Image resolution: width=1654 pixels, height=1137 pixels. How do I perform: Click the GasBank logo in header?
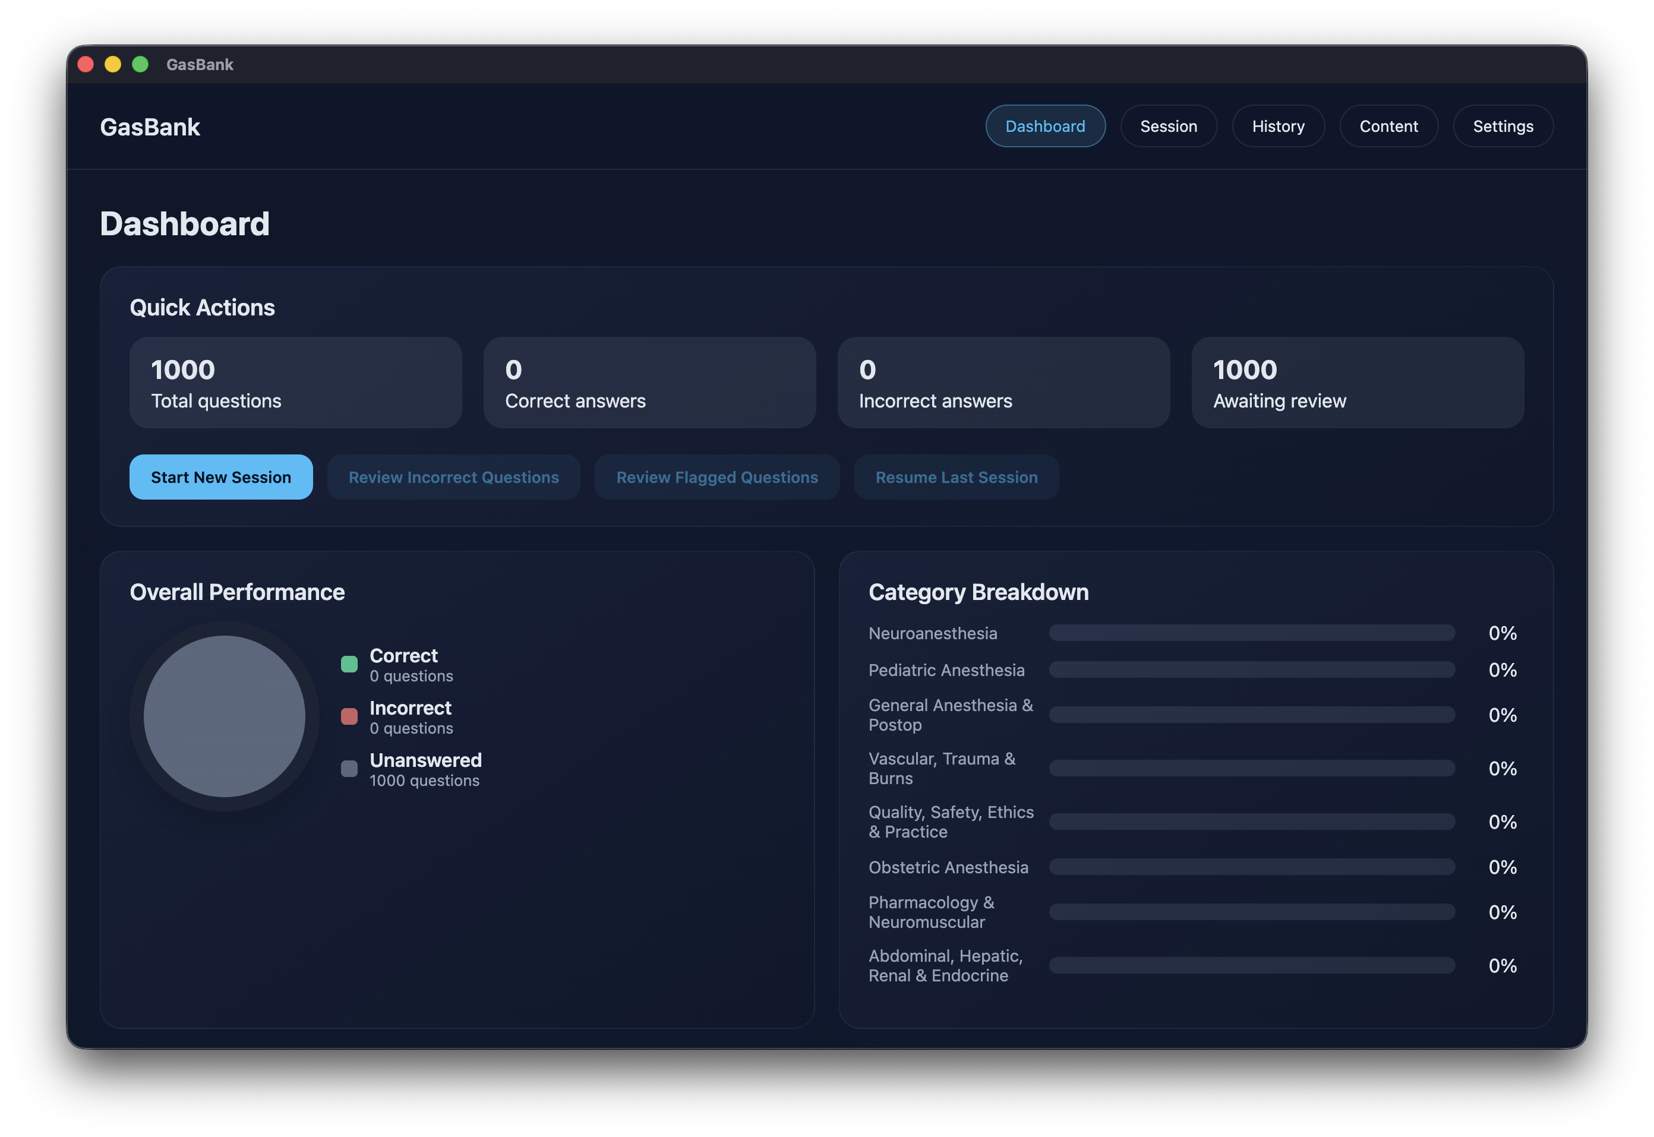click(x=150, y=127)
